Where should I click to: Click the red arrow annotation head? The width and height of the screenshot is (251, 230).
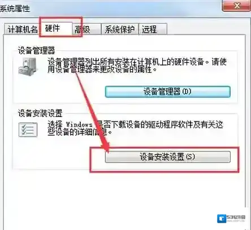coord(105,146)
